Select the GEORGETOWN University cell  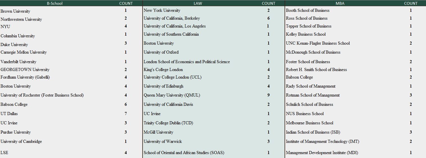[x=25, y=70]
